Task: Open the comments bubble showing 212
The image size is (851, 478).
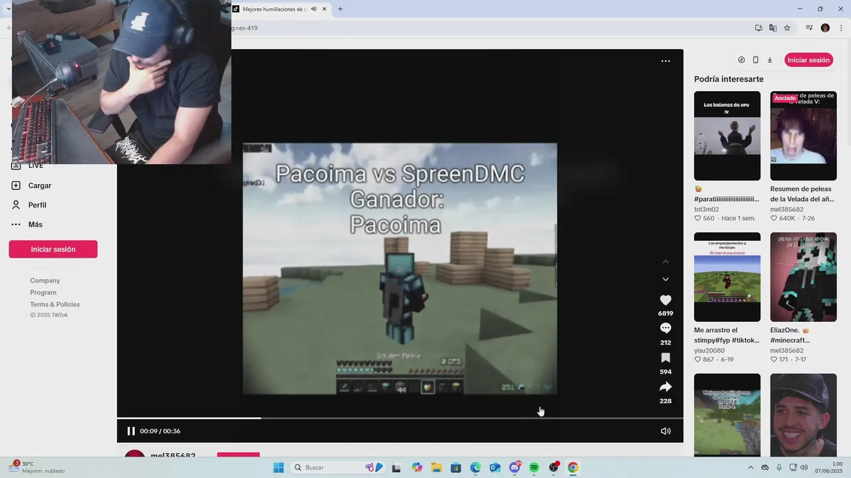Action: click(666, 328)
